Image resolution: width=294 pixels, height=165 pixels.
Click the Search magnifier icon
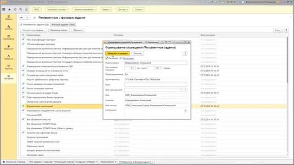tap(21, 9)
